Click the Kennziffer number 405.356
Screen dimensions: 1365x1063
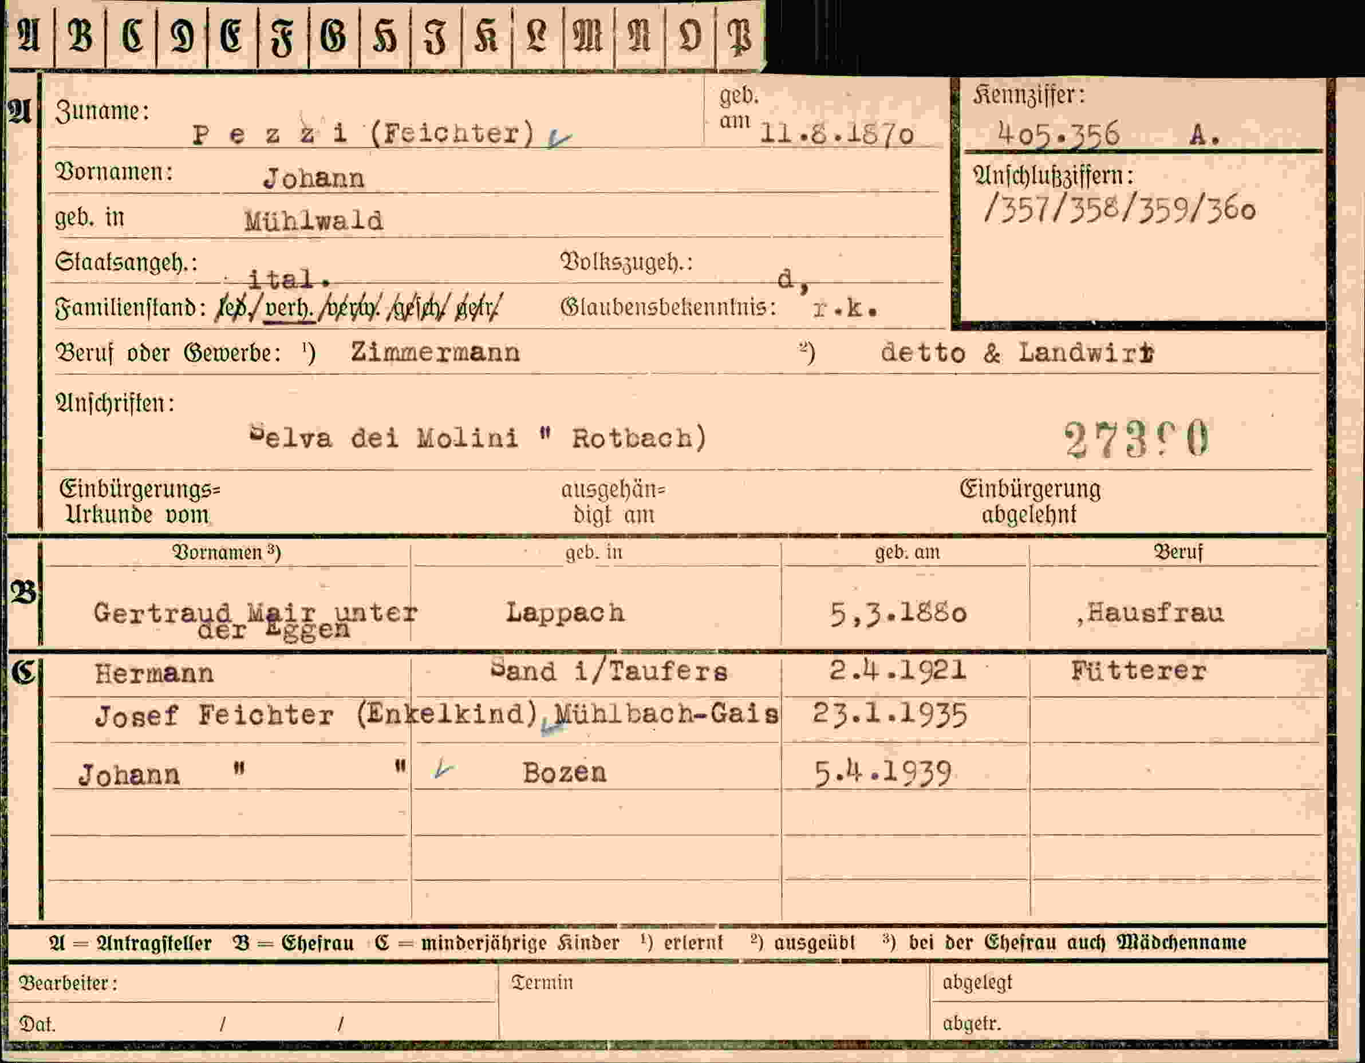click(1059, 134)
